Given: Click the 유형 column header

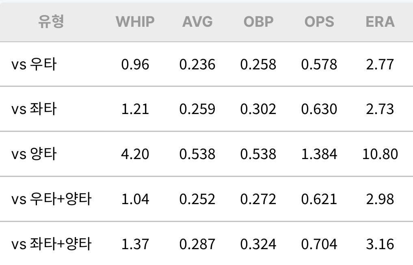Looking at the screenshot, I should [x=51, y=22].
